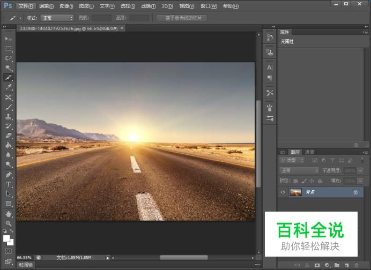Toggle adjustment layer filter
The image size is (371, 270).
[324, 161]
